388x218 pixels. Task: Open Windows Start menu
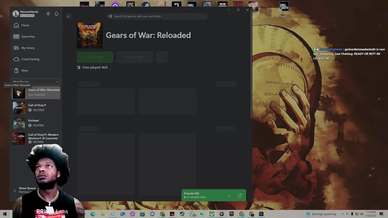click(5, 214)
